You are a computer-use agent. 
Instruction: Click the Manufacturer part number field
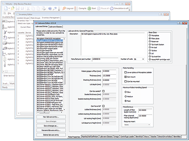coord(105,59)
